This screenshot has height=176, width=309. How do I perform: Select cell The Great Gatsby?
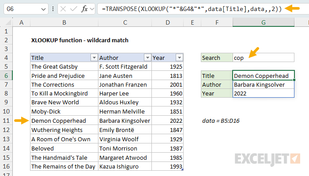tap(64, 66)
